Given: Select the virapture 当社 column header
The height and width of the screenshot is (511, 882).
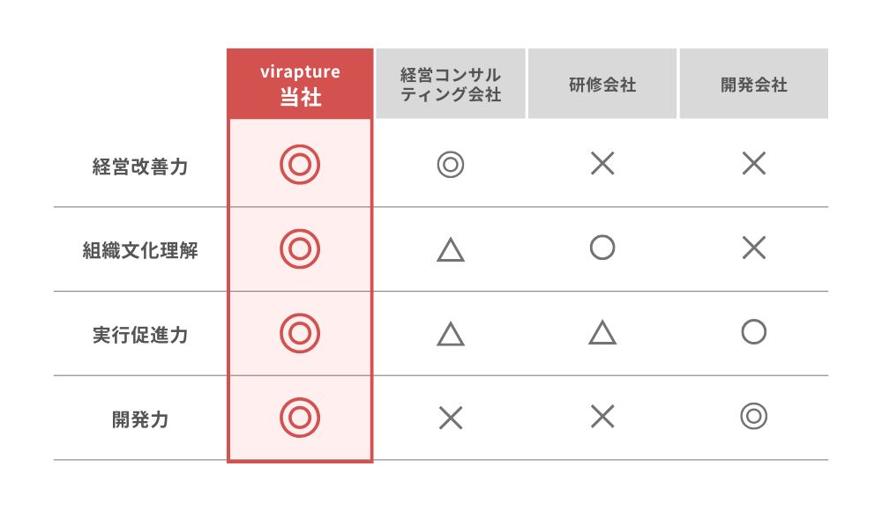Looking at the screenshot, I should coord(300,85).
